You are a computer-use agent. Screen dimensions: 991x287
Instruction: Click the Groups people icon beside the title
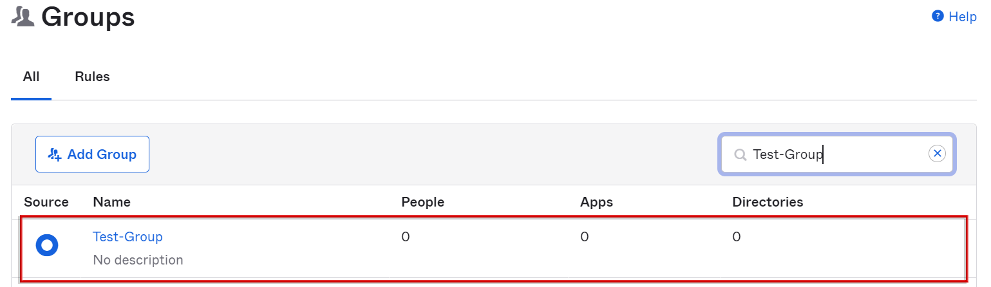click(x=23, y=17)
